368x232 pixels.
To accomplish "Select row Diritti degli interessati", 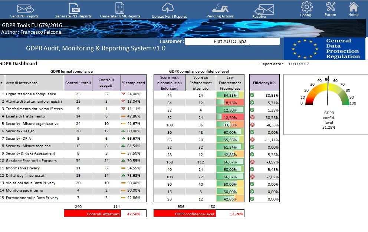I will [73, 175].
